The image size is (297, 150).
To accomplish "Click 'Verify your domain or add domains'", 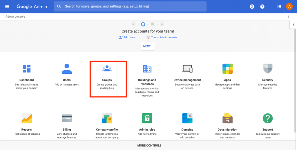I will (x=187, y=136).
